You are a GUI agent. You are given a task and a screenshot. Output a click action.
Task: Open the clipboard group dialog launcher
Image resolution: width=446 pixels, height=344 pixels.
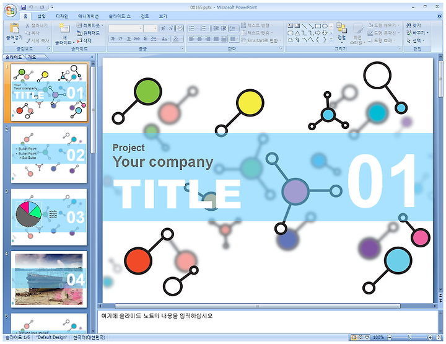coord(49,48)
